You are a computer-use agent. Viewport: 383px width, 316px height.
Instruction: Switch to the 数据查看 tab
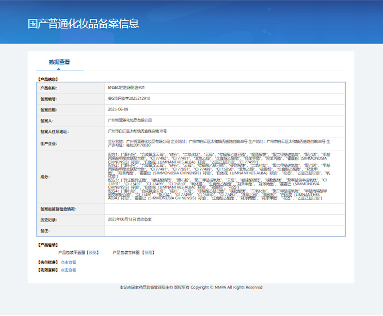coord(59,62)
